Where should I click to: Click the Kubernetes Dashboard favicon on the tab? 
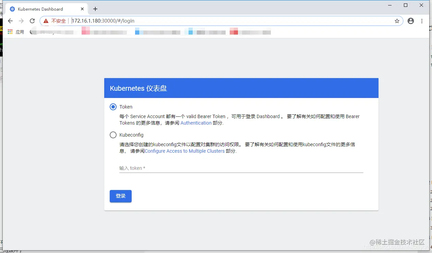coord(12,9)
